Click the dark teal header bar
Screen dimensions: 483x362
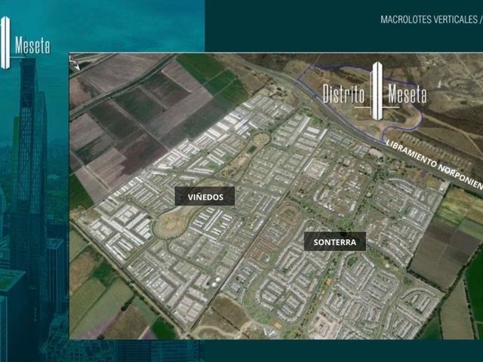(x=344, y=26)
